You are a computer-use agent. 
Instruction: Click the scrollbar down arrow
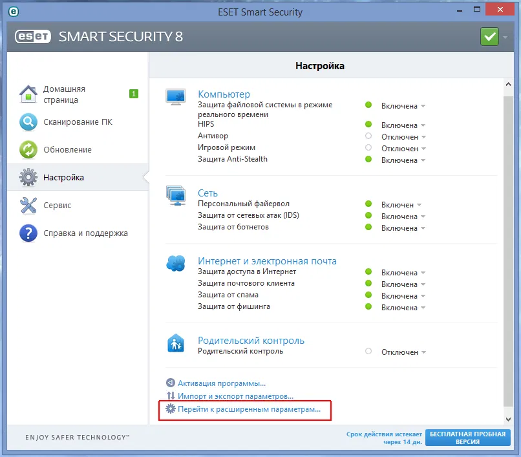click(x=508, y=420)
